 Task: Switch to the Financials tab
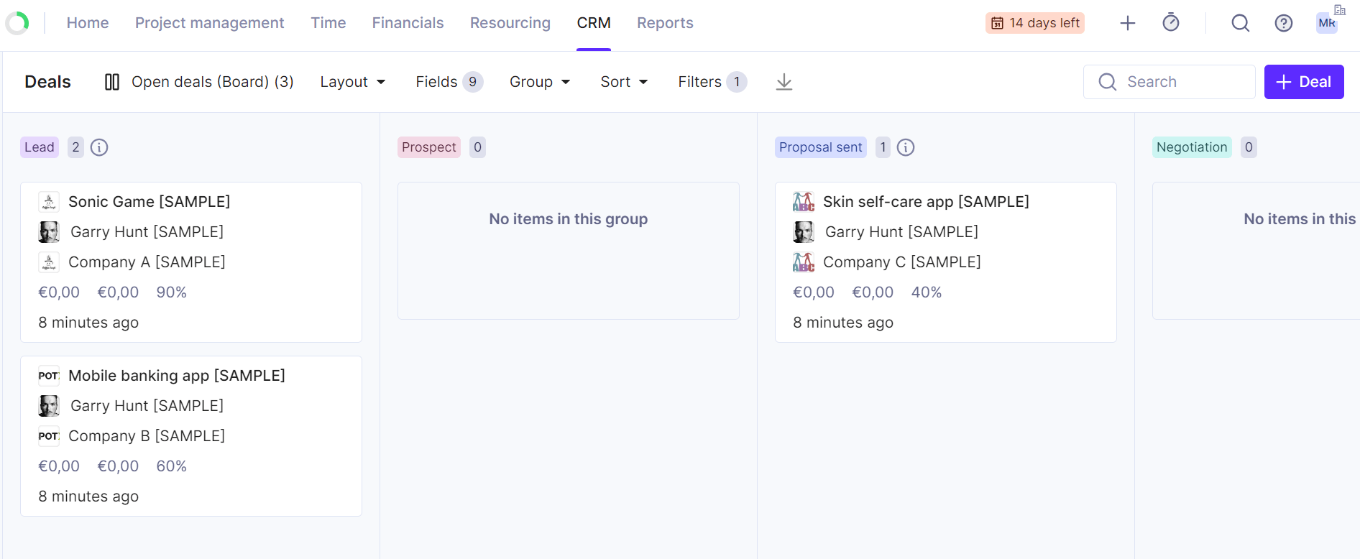pyautogui.click(x=408, y=23)
